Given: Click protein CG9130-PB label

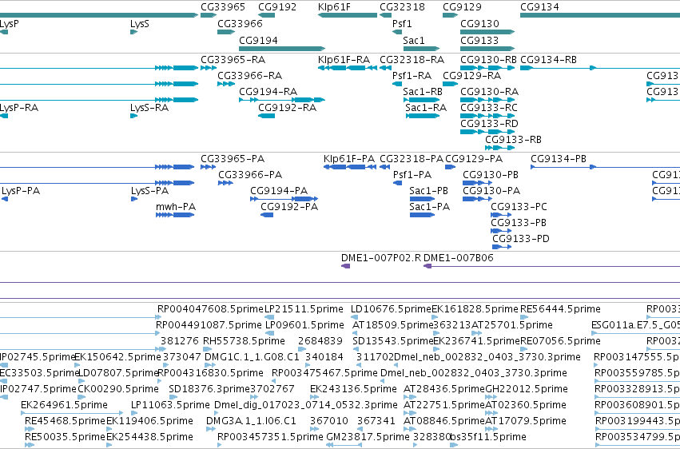Looking at the screenshot, I should click(491, 175).
